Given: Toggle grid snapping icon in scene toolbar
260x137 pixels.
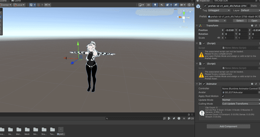Looking at the screenshot, I should point(31,5).
